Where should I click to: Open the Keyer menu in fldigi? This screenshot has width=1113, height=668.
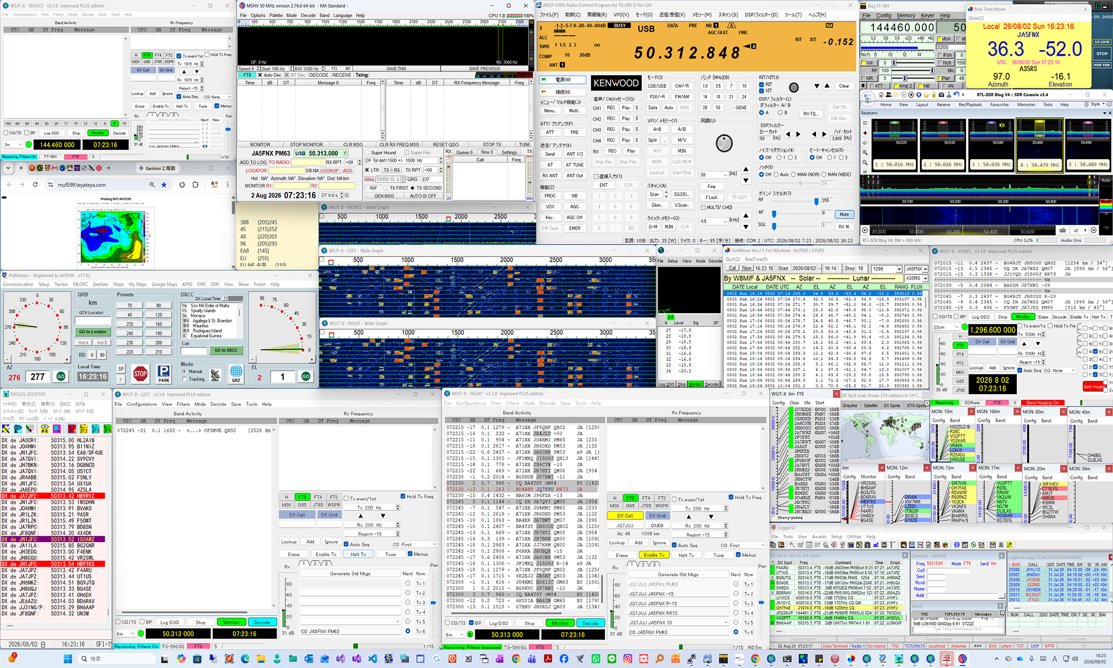[928, 16]
